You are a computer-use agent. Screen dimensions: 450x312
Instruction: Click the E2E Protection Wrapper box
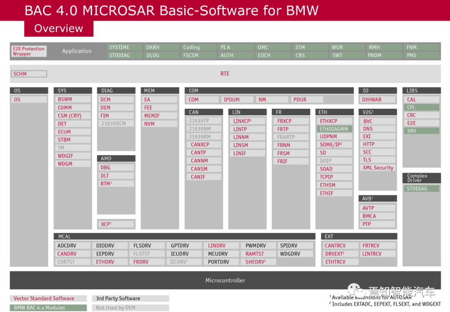[x=29, y=51]
